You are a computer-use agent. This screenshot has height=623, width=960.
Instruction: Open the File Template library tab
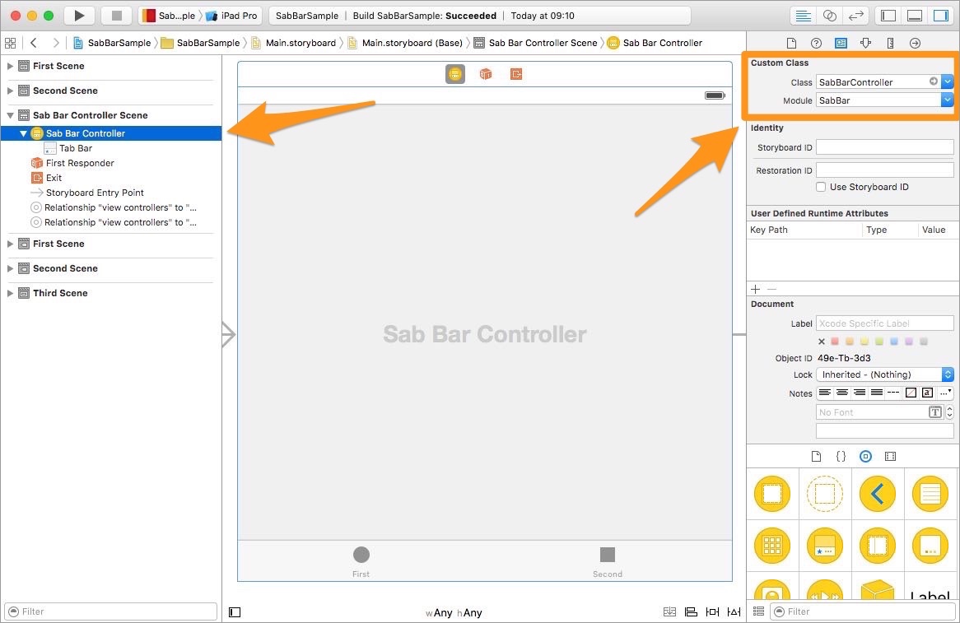[x=816, y=456]
